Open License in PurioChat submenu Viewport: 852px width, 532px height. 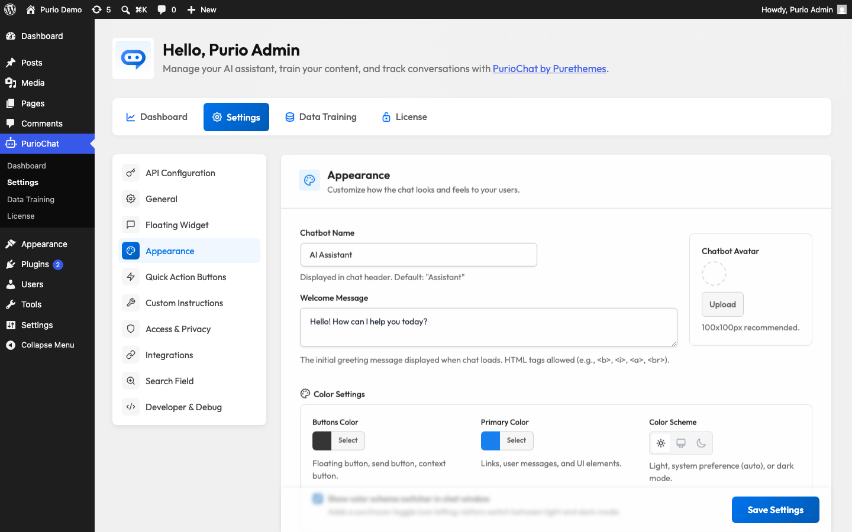pyautogui.click(x=21, y=216)
